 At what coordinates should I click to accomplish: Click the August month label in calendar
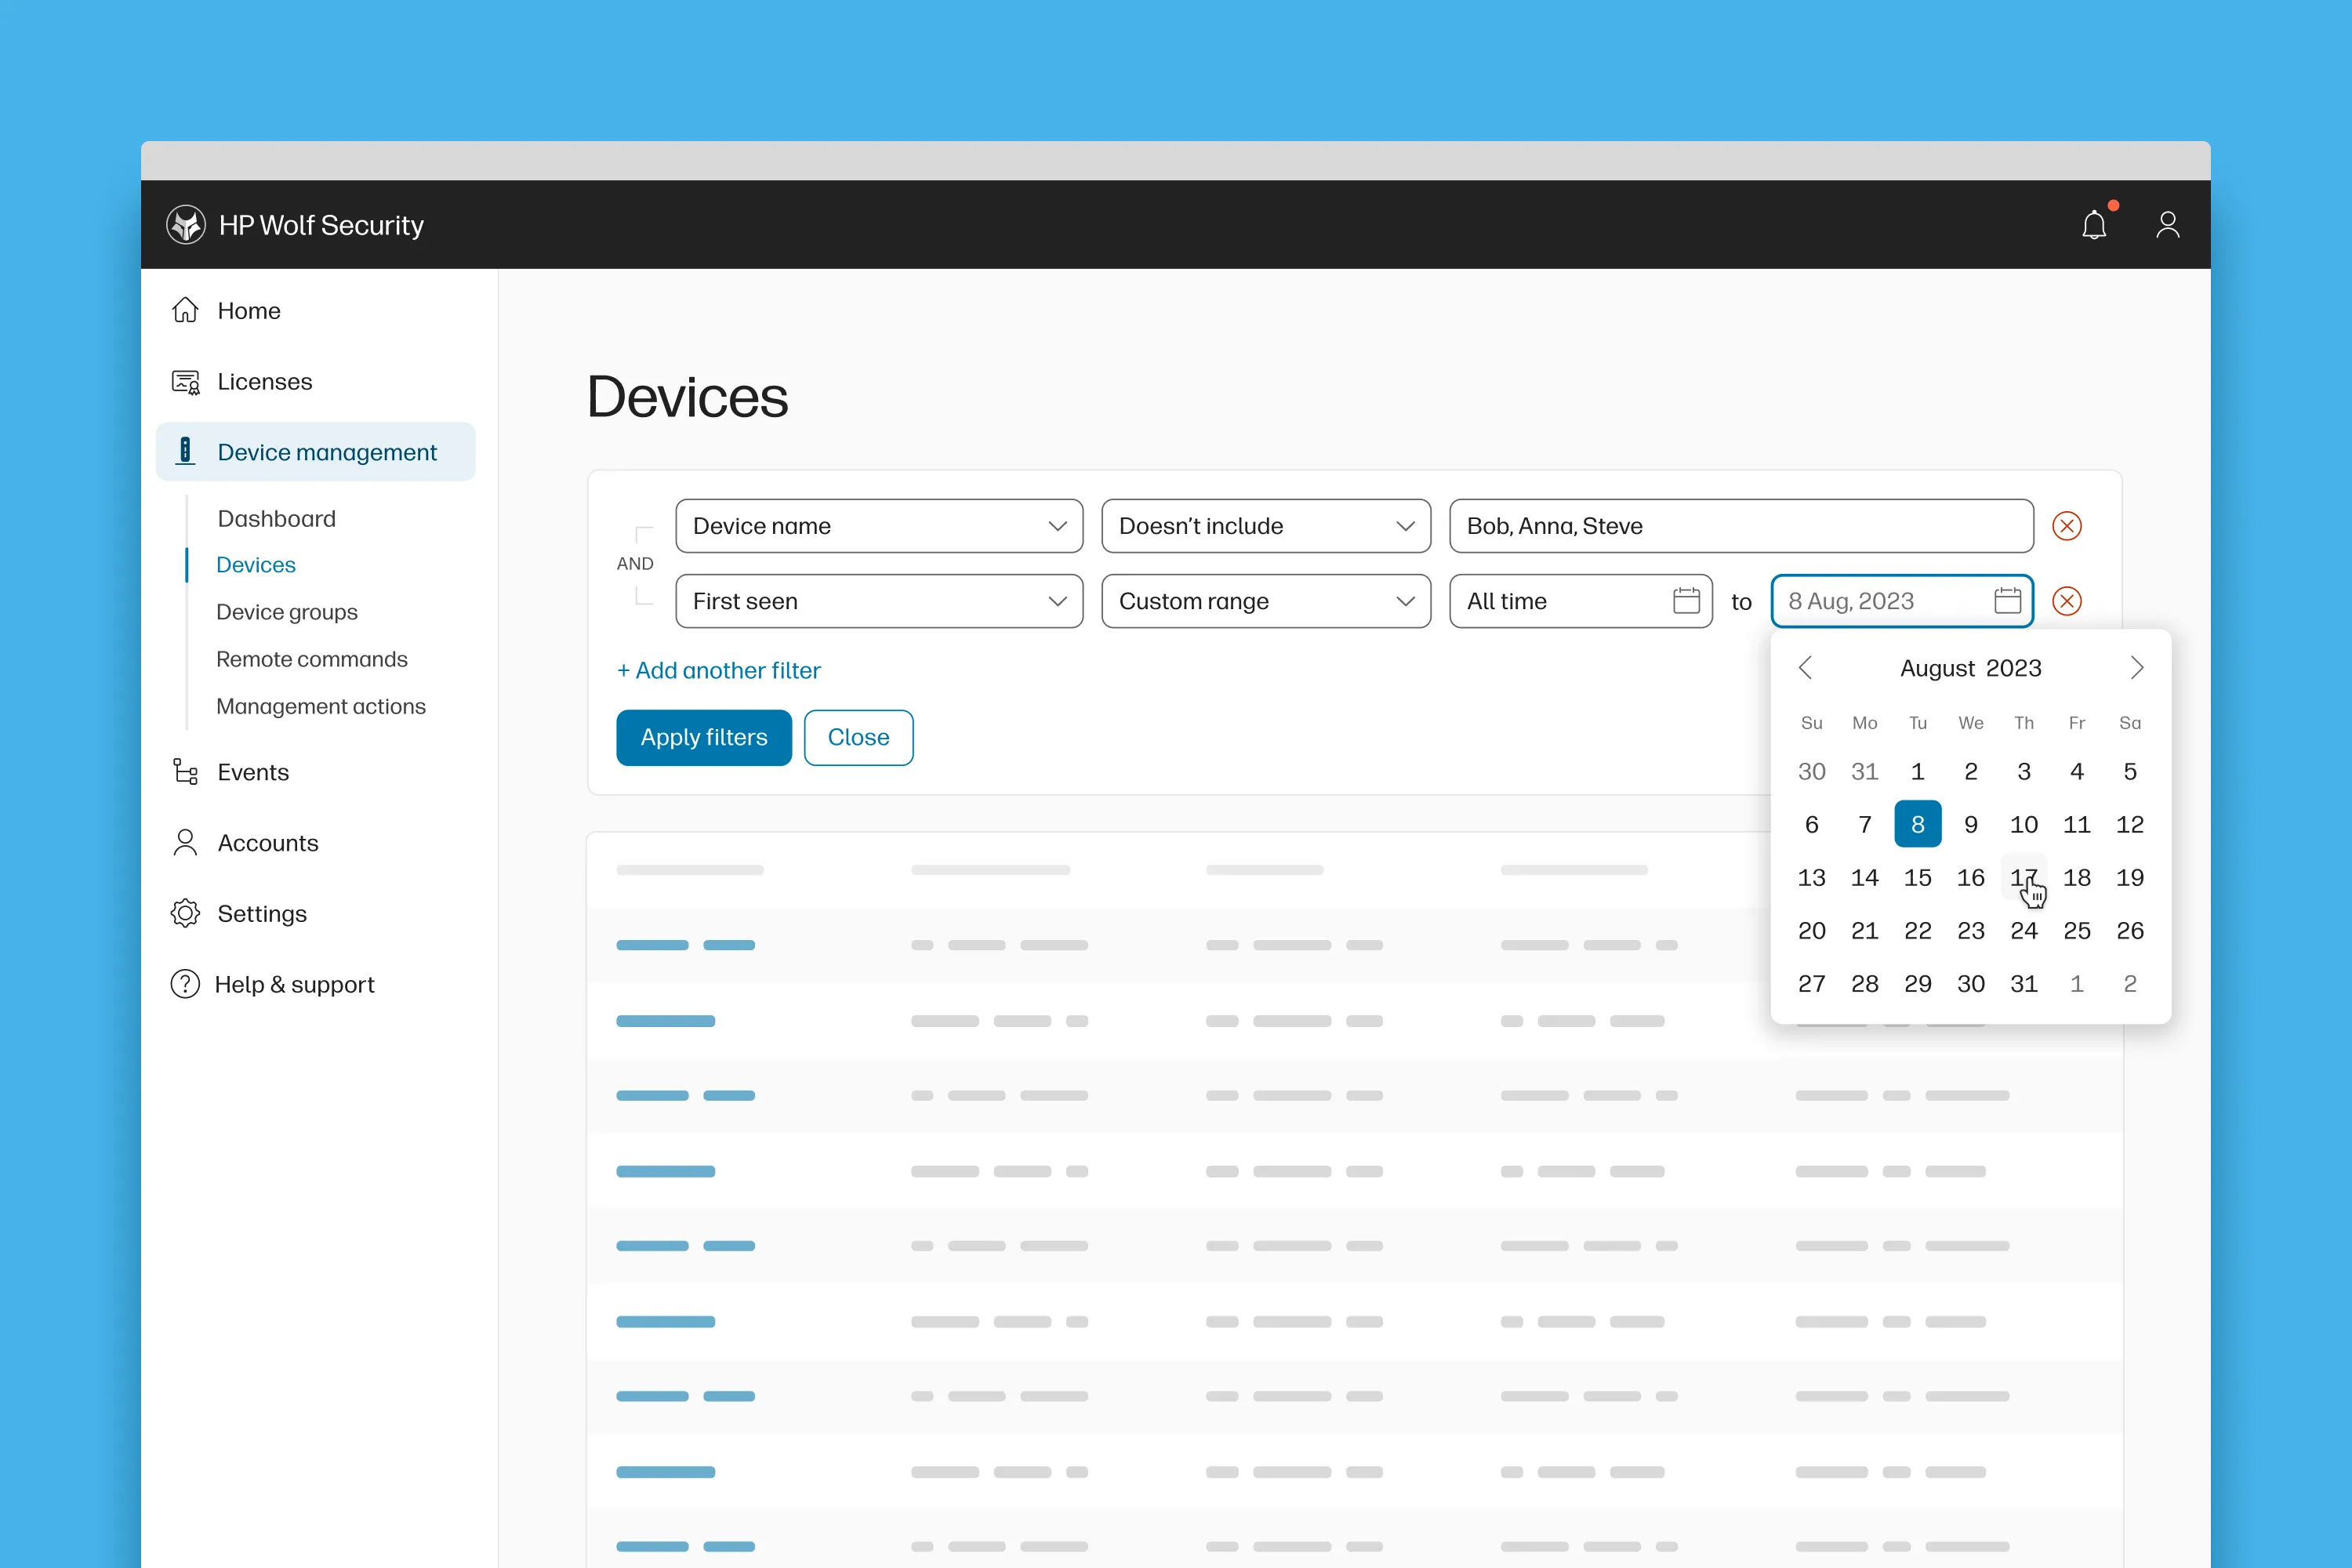tap(1937, 668)
